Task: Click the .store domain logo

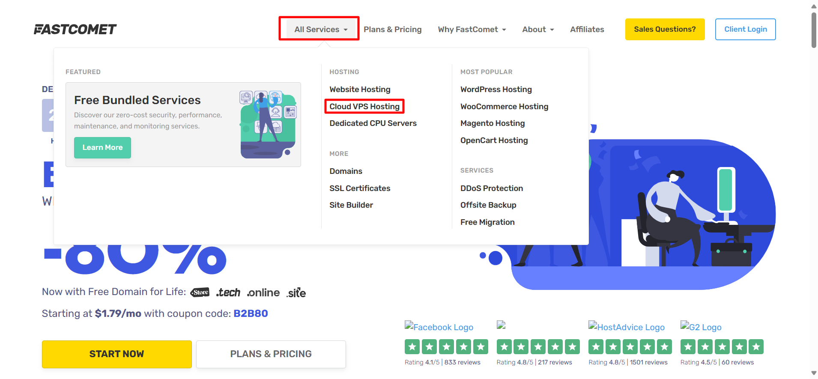Action: click(200, 292)
